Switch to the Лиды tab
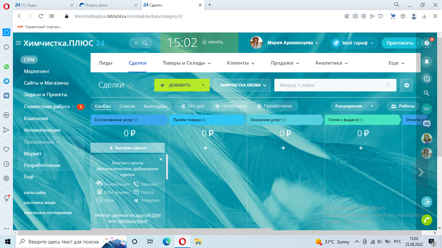442x248 pixels. (105, 63)
